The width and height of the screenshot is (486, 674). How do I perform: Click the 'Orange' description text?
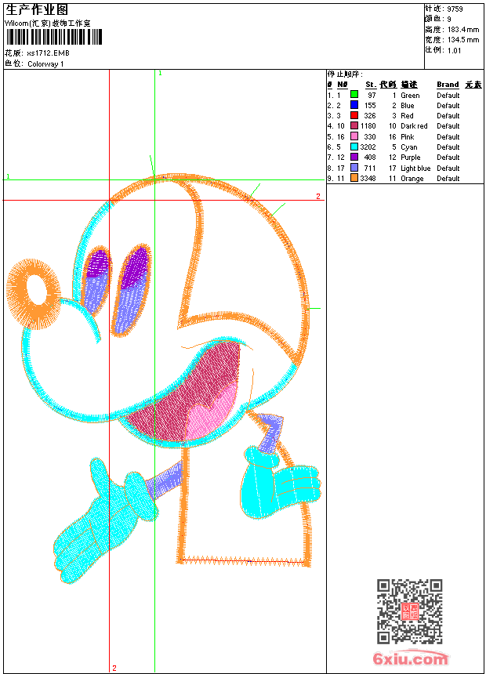412,179
